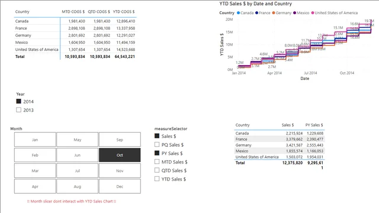Screen dimensions: 379x213
Task: Click Country header in Sales table
Action: (242, 125)
